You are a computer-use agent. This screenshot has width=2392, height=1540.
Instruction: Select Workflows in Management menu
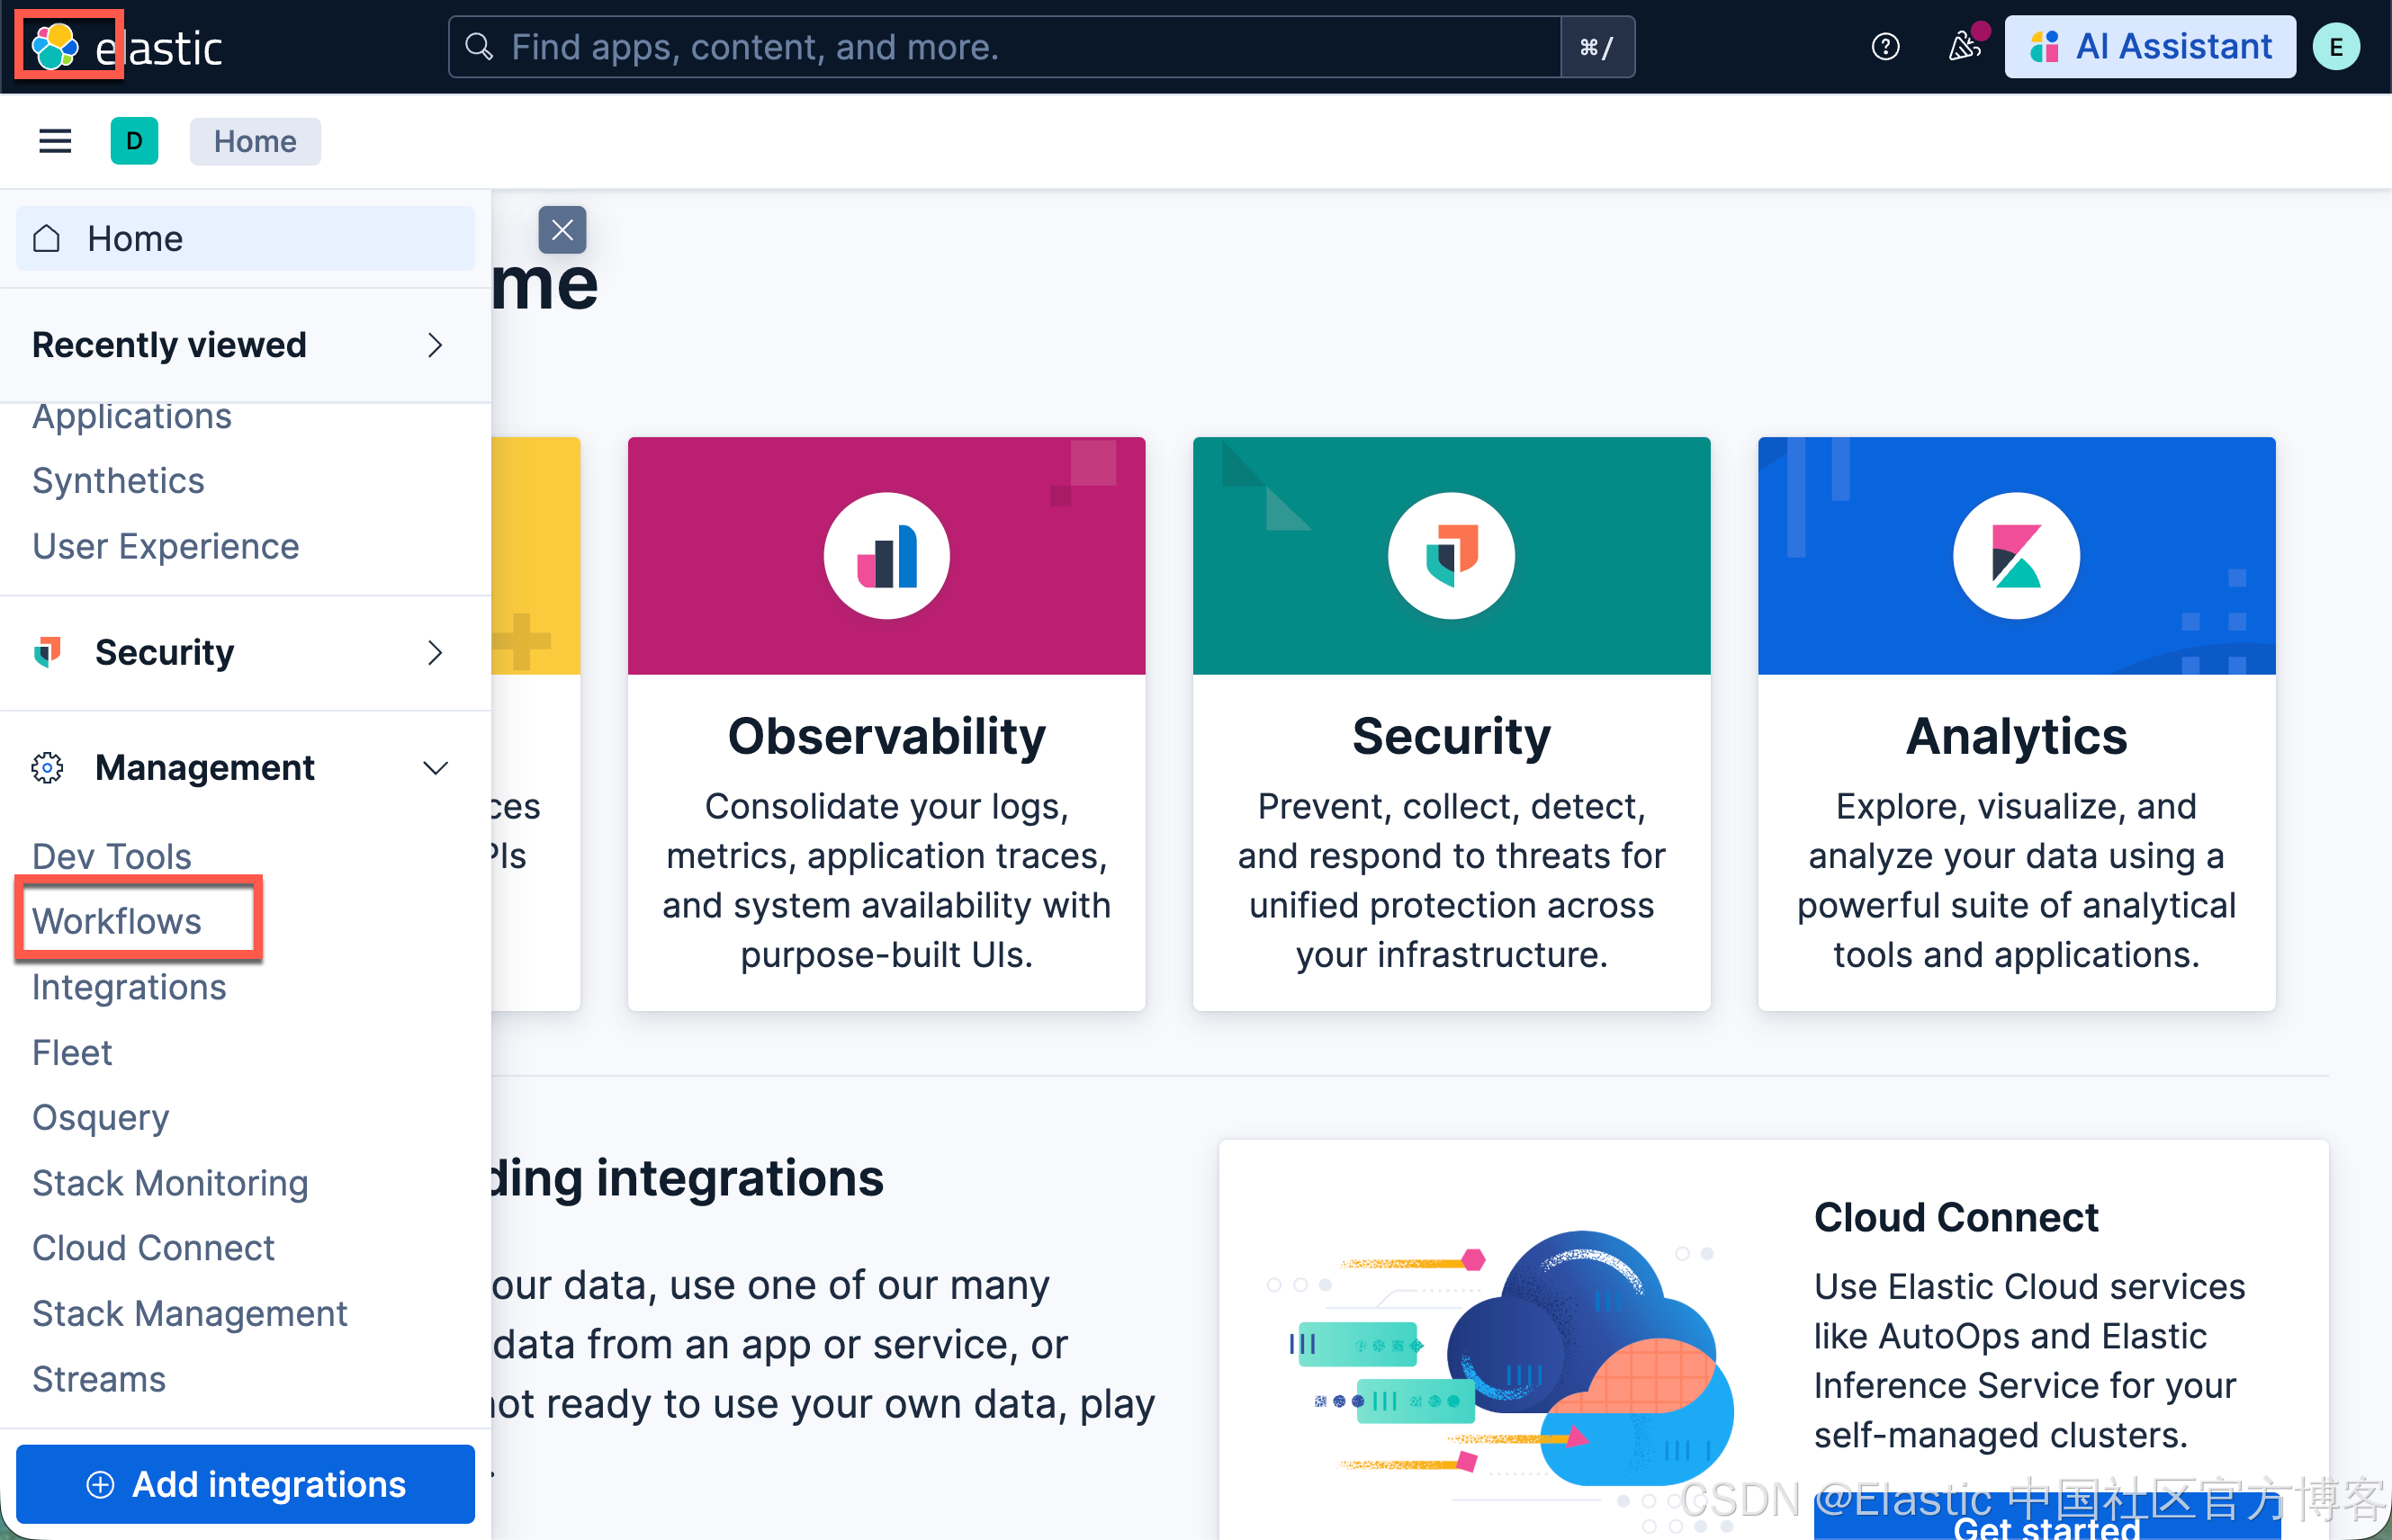pyautogui.click(x=117, y=921)
